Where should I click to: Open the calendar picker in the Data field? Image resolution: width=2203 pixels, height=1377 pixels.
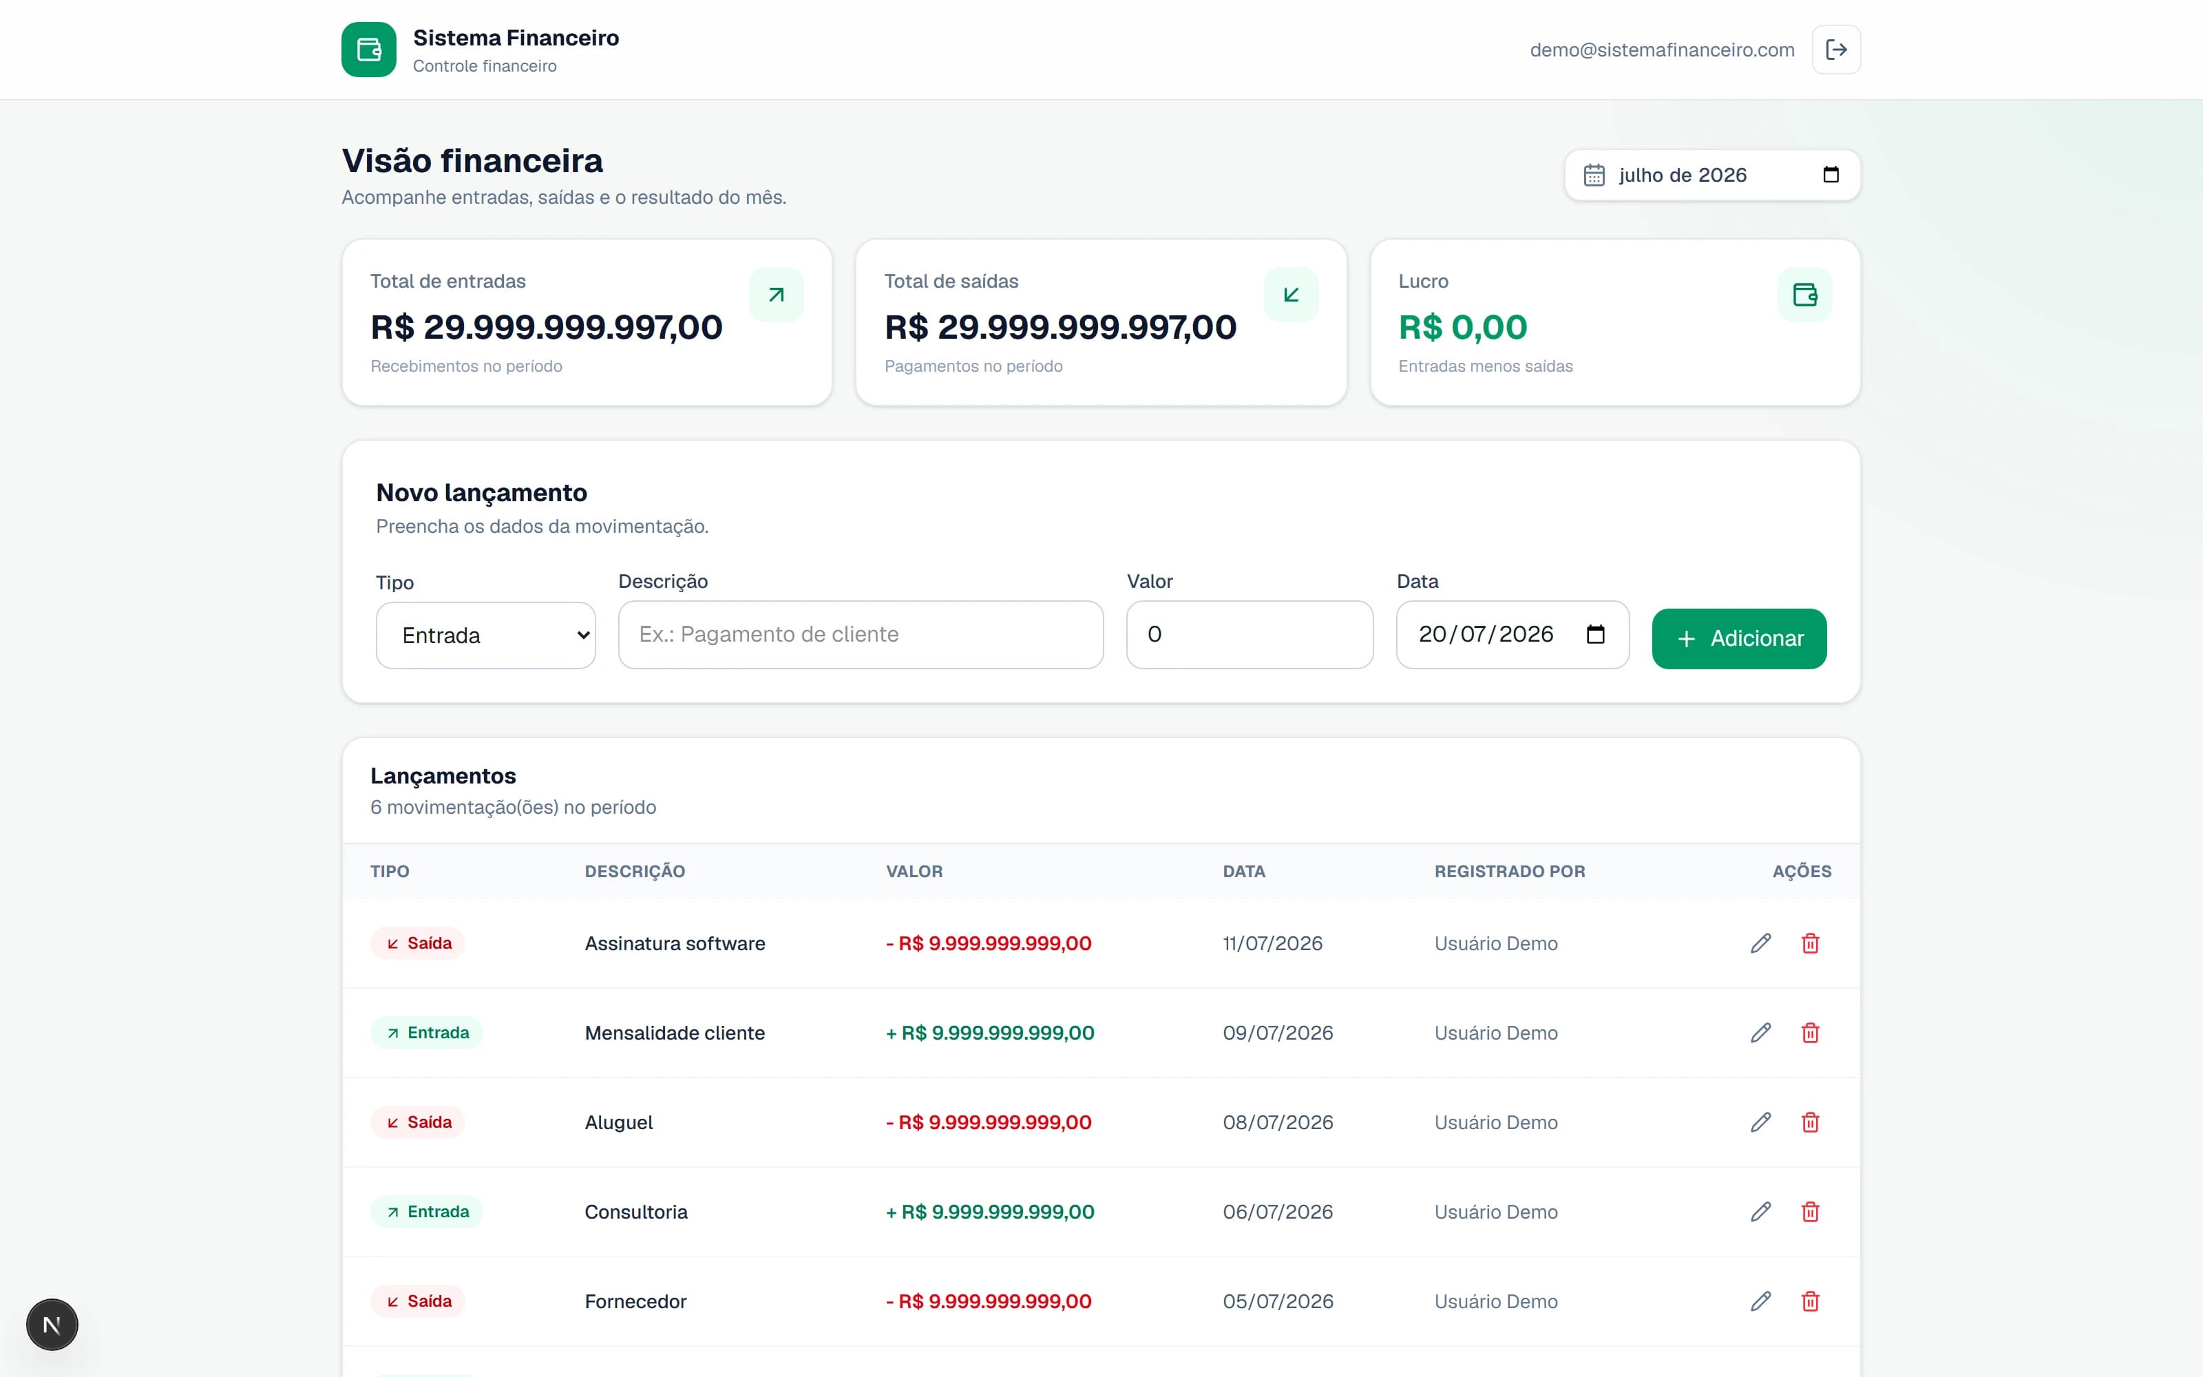1595,634
